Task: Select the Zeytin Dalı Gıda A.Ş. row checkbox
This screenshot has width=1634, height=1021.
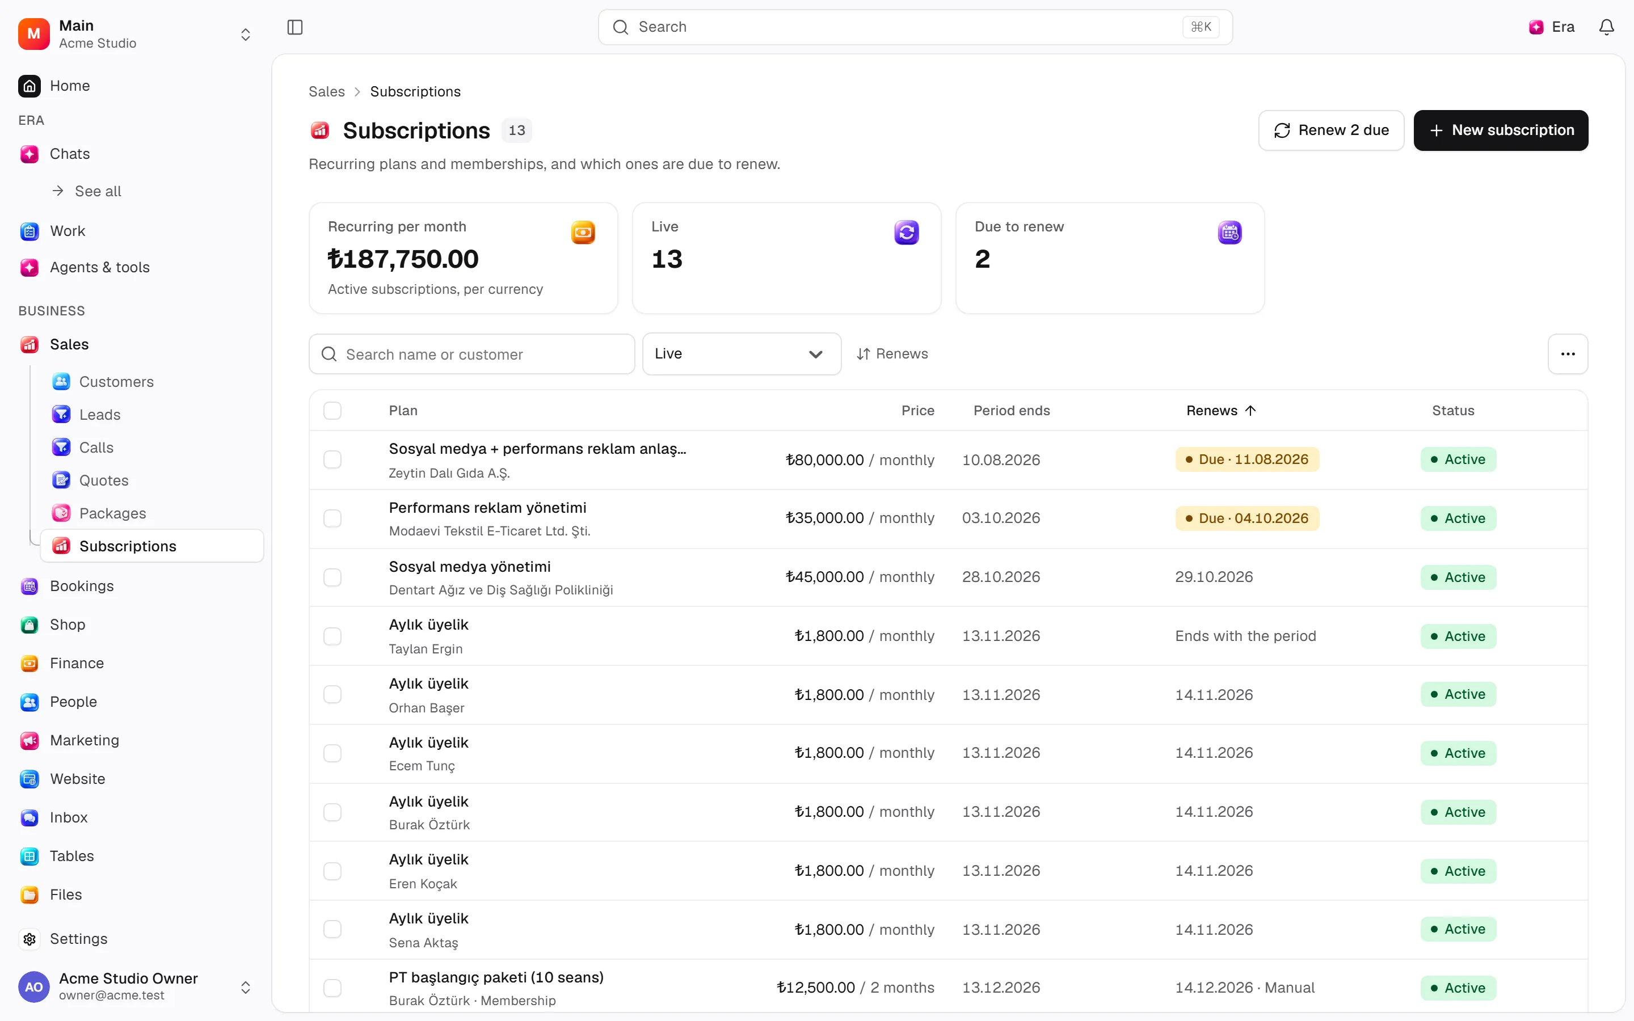Action: 332,460
